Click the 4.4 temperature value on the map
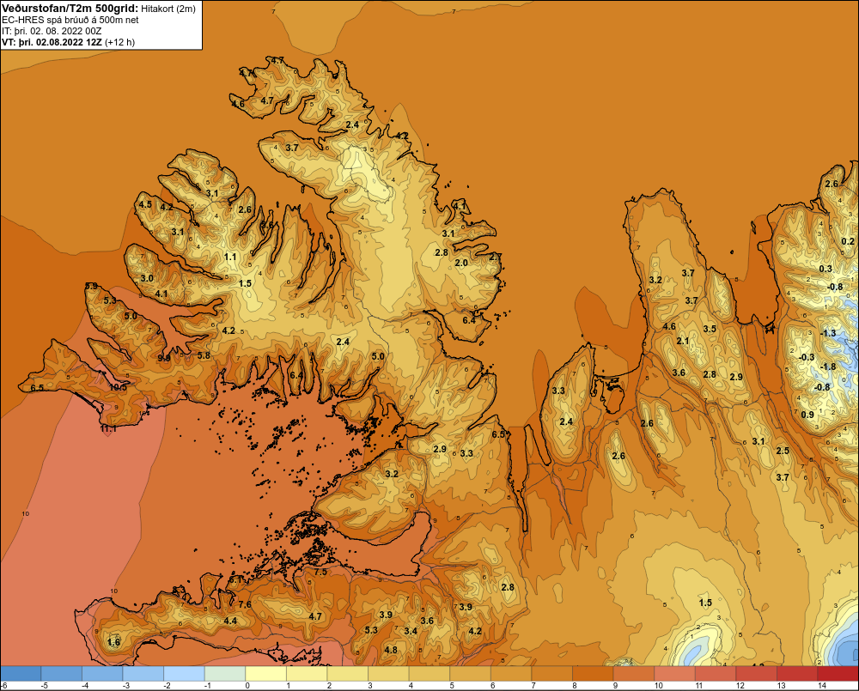The height and width of the screenshot is (691, 859). [x=230, y=621]
